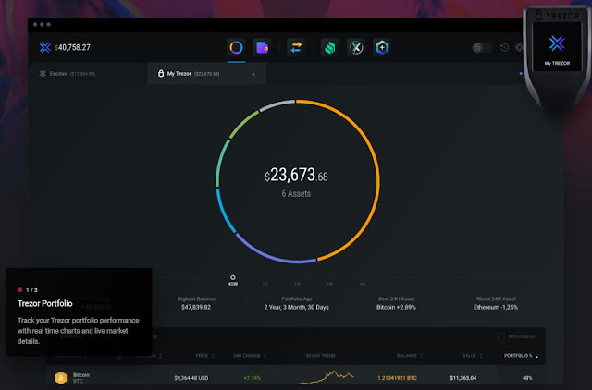Select the My Trezor portfolio tab
The width and height of the screenshot is (592, 390).
pos(207,74)
